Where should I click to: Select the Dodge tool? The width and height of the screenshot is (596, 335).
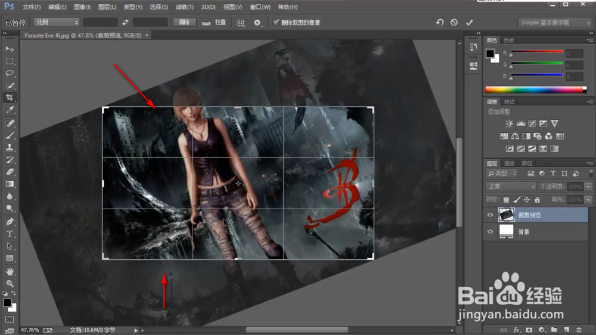click(10, 209)
